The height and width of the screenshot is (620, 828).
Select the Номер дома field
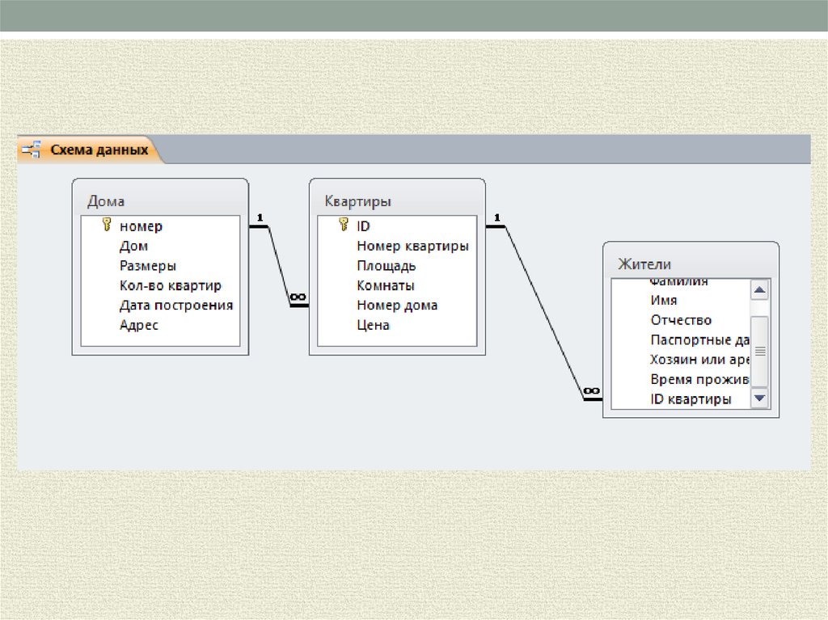coord(397,305)
